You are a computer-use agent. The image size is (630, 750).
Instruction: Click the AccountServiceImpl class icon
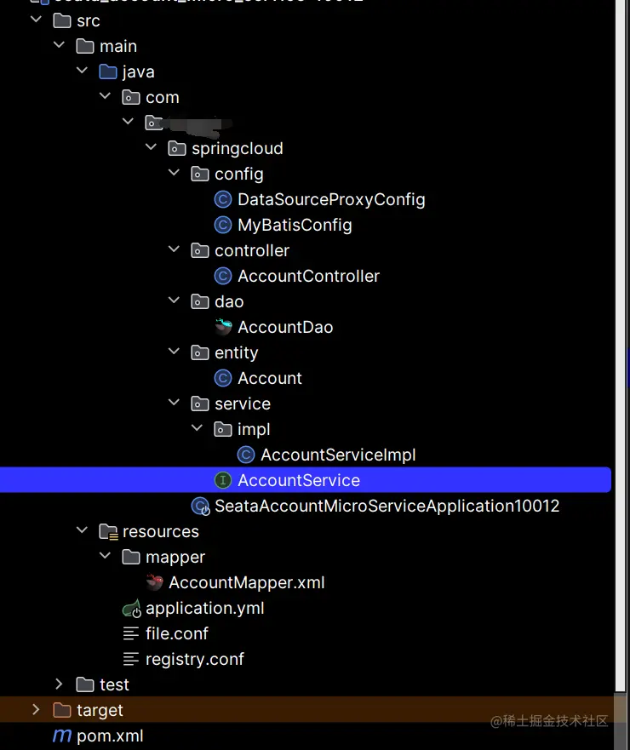coord(246,455)
